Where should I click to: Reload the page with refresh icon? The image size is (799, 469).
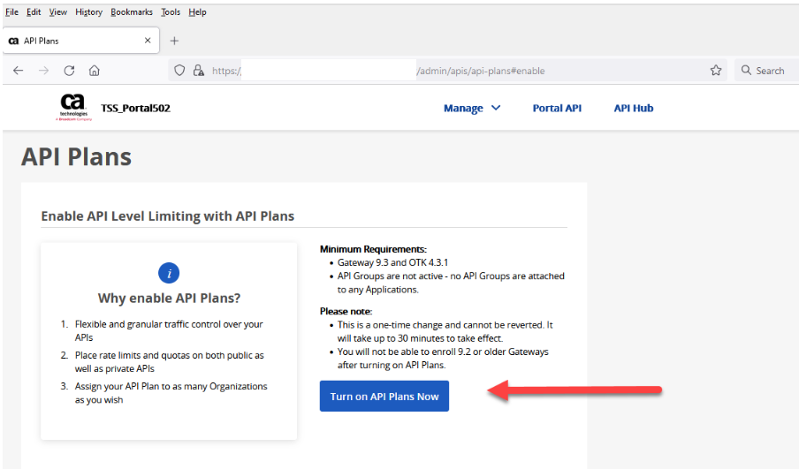coord(69,71)
